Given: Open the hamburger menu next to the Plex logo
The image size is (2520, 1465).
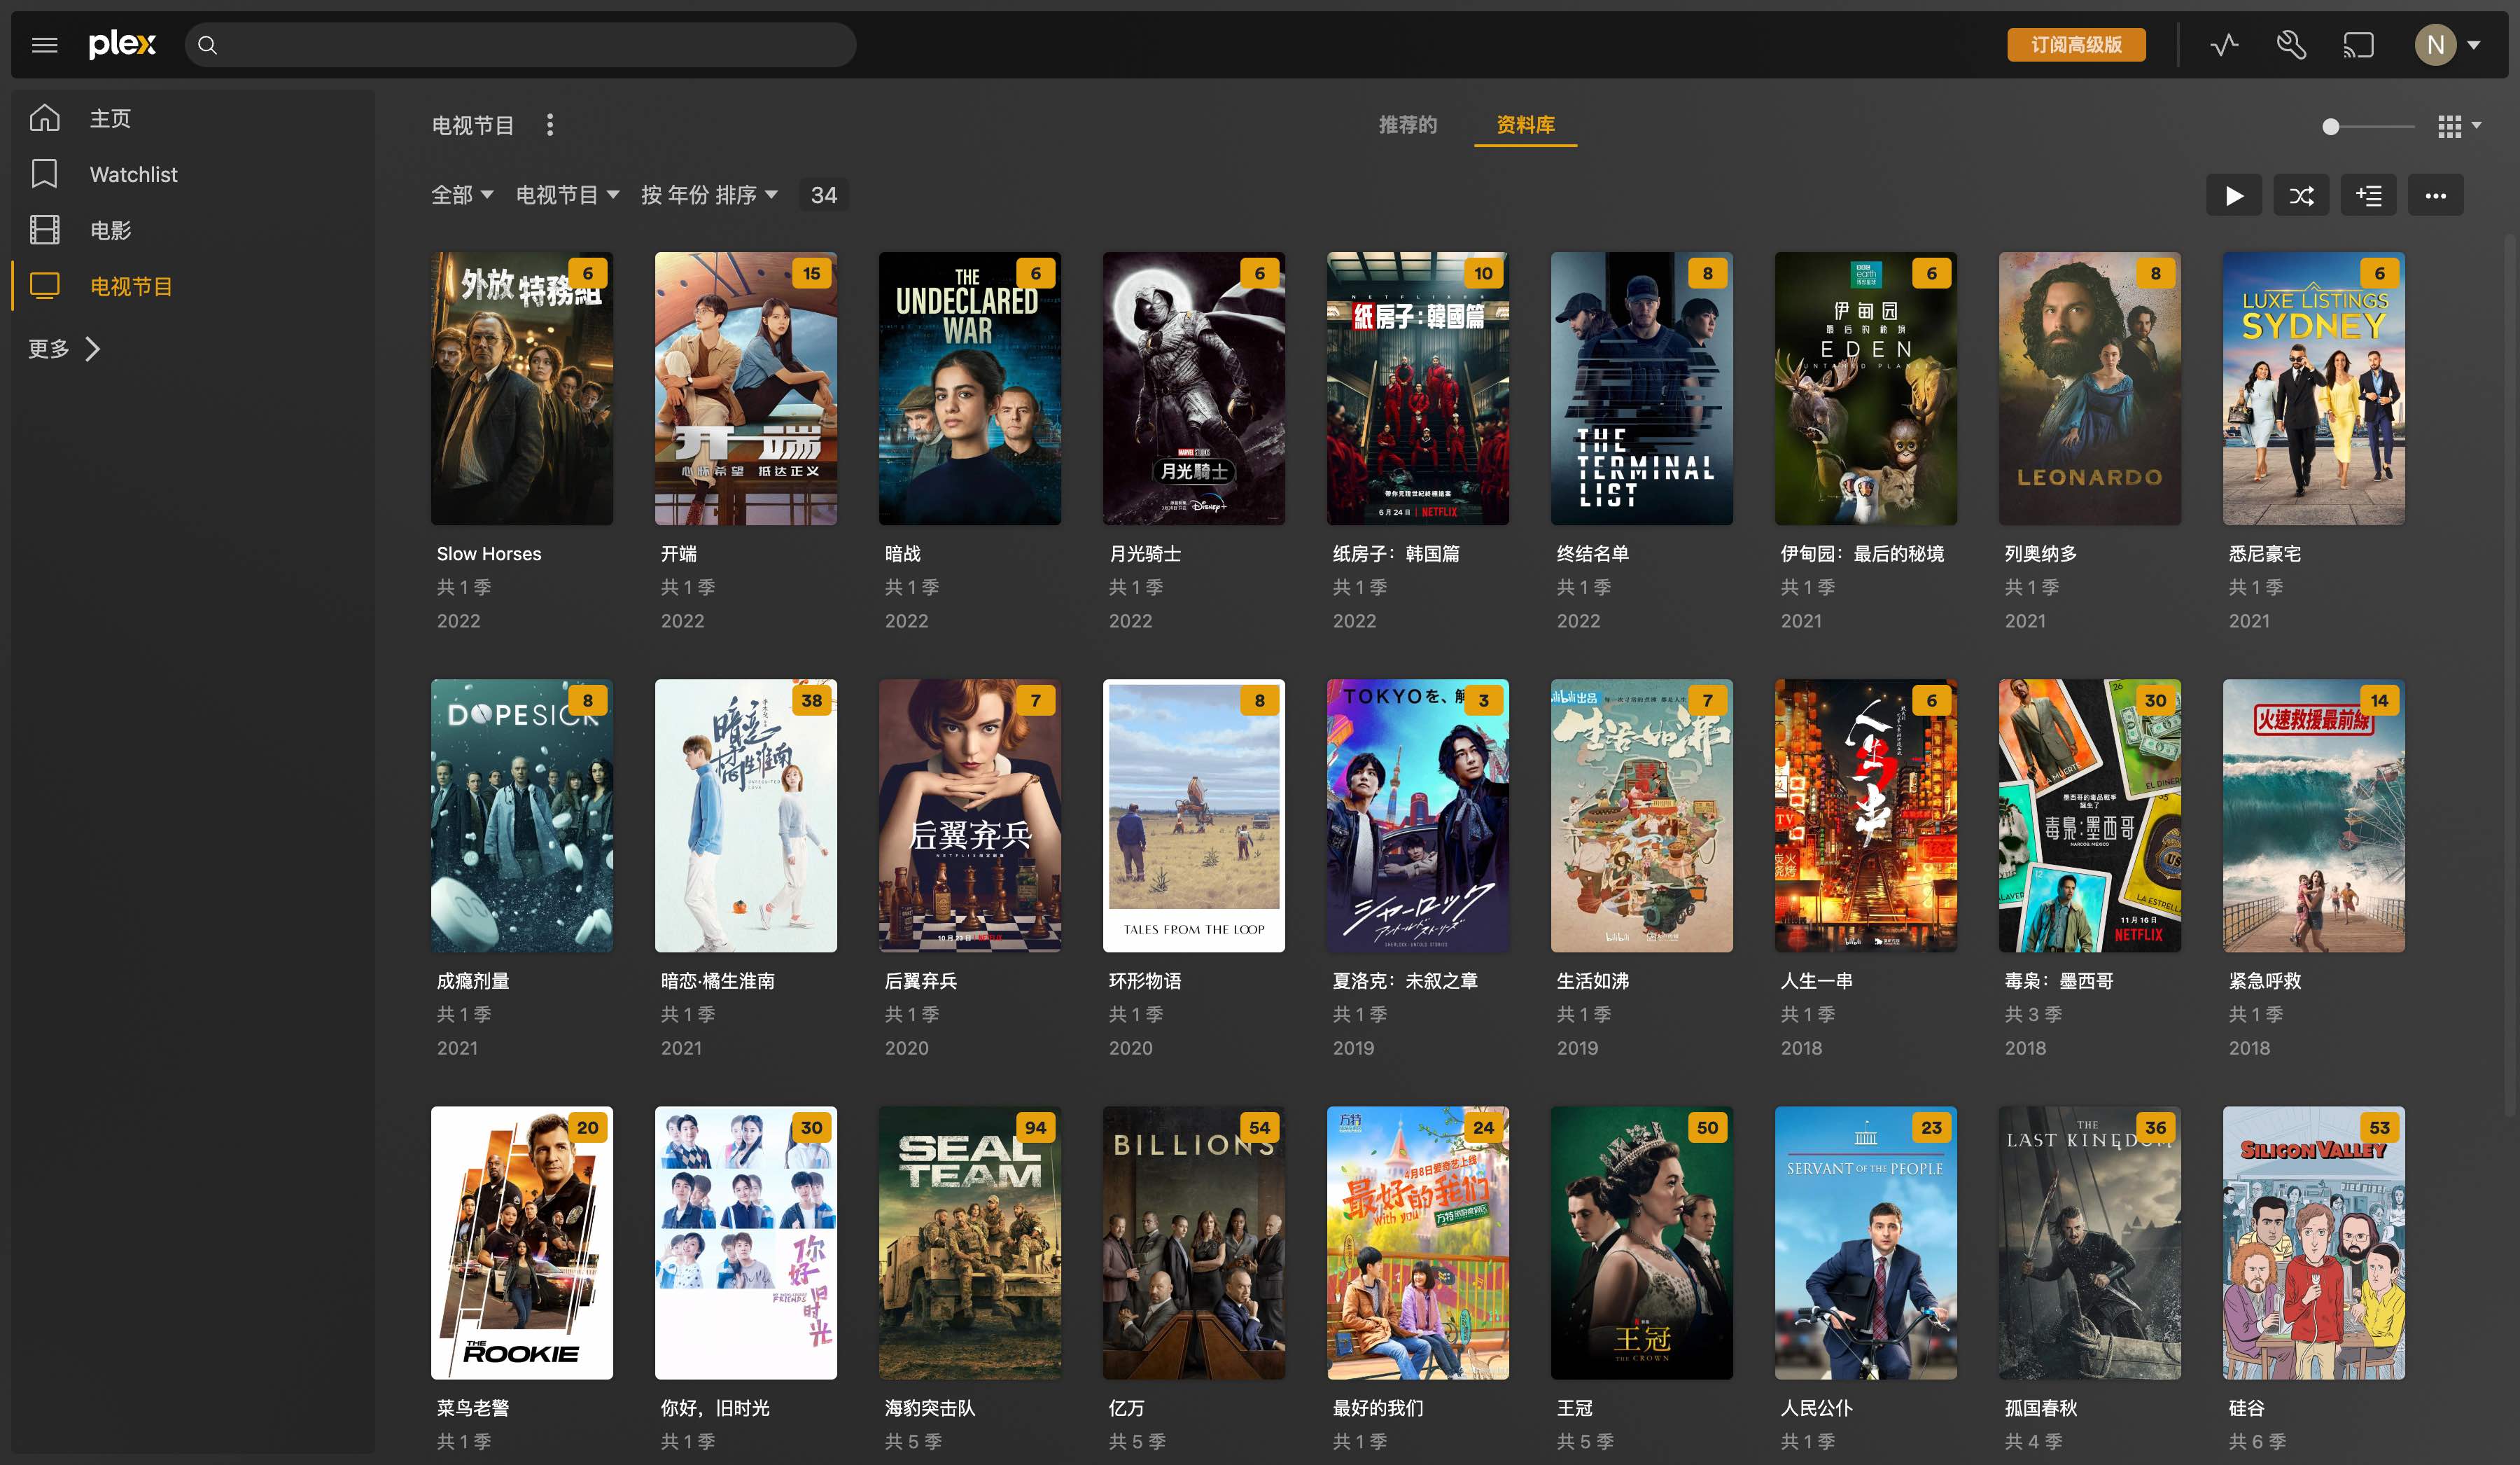Looking at the screenshot, I should (x=44, y=44).
